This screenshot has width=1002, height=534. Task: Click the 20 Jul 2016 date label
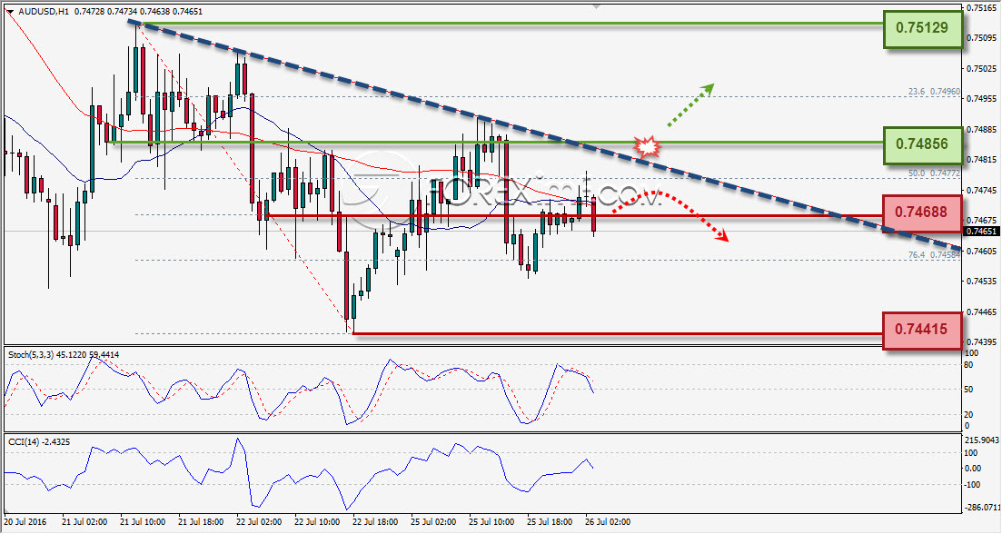25,522
